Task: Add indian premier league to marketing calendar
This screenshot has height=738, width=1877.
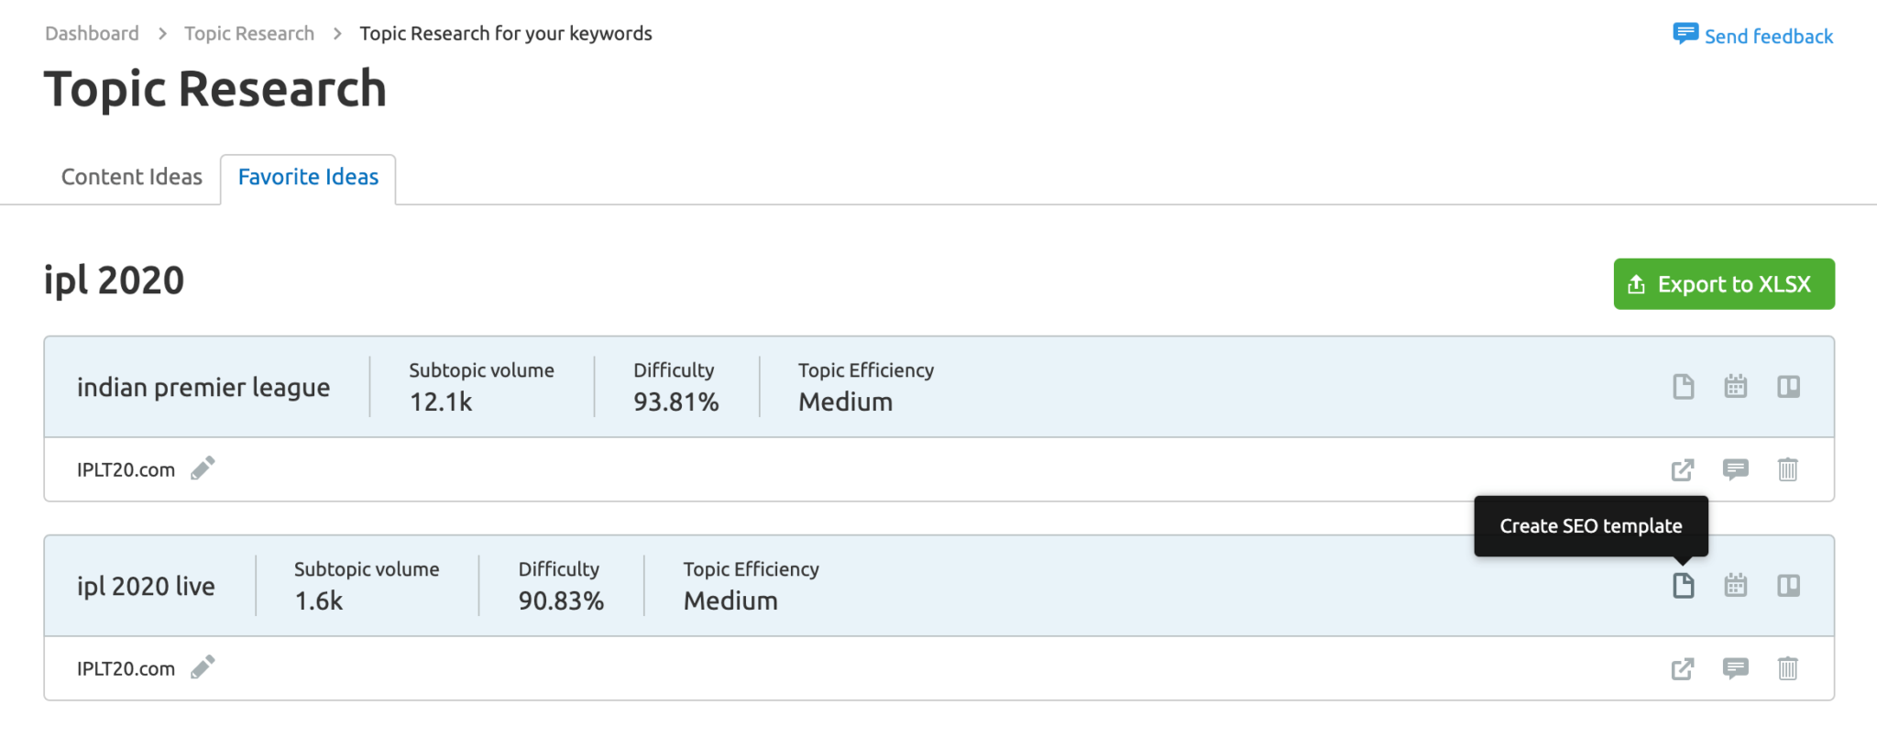Action: coord(1735,387)
